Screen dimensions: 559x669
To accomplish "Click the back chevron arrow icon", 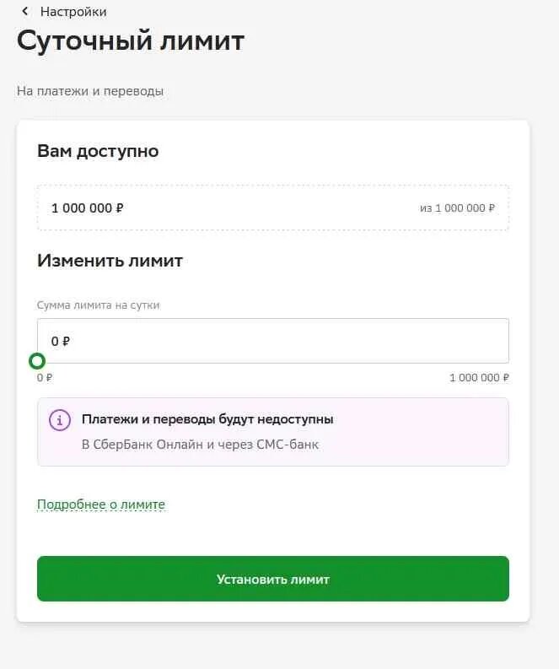I will (x=25, y=12).
